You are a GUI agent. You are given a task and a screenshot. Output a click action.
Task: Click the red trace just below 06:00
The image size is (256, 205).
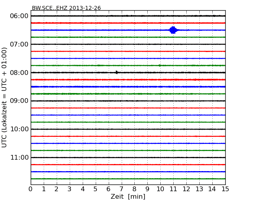pyautogui.click(x=128, y=23)
